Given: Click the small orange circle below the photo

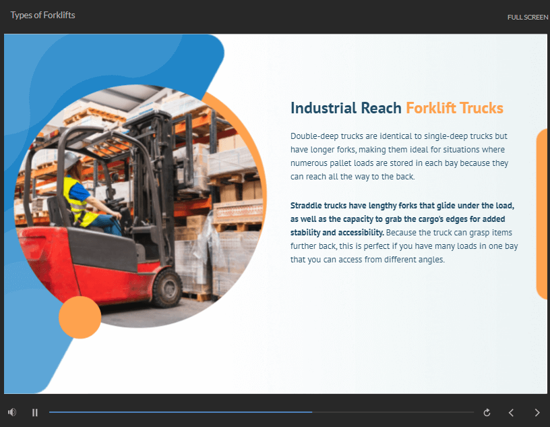Looking at the screenshot, I should click(80, 316).
